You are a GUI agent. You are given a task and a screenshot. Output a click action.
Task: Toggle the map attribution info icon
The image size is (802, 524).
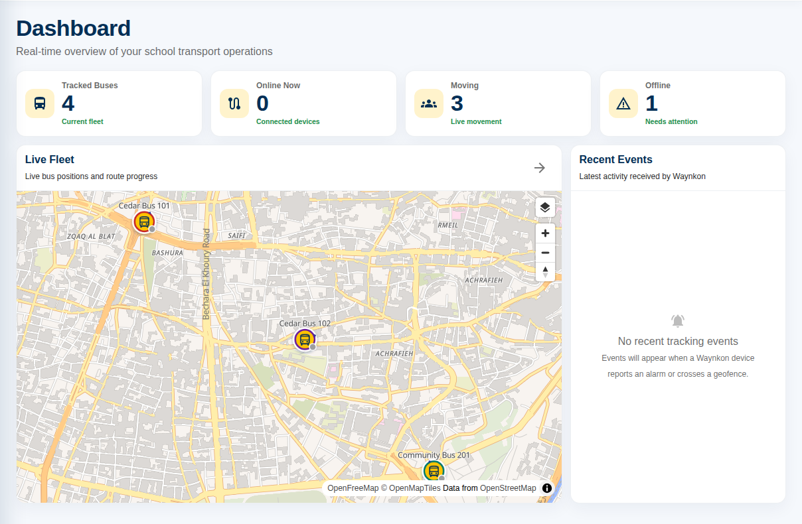(x=547, y=488)
